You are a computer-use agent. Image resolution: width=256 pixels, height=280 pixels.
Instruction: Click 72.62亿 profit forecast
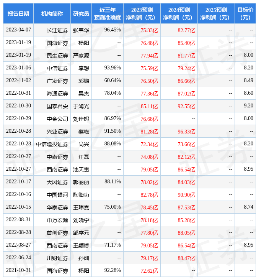click(x=149, y=271)
